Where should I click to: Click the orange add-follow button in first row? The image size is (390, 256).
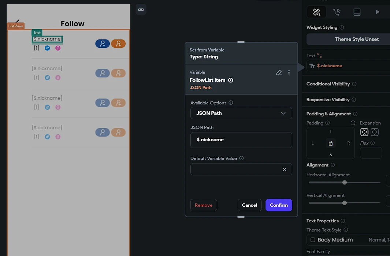click(118, 44)
